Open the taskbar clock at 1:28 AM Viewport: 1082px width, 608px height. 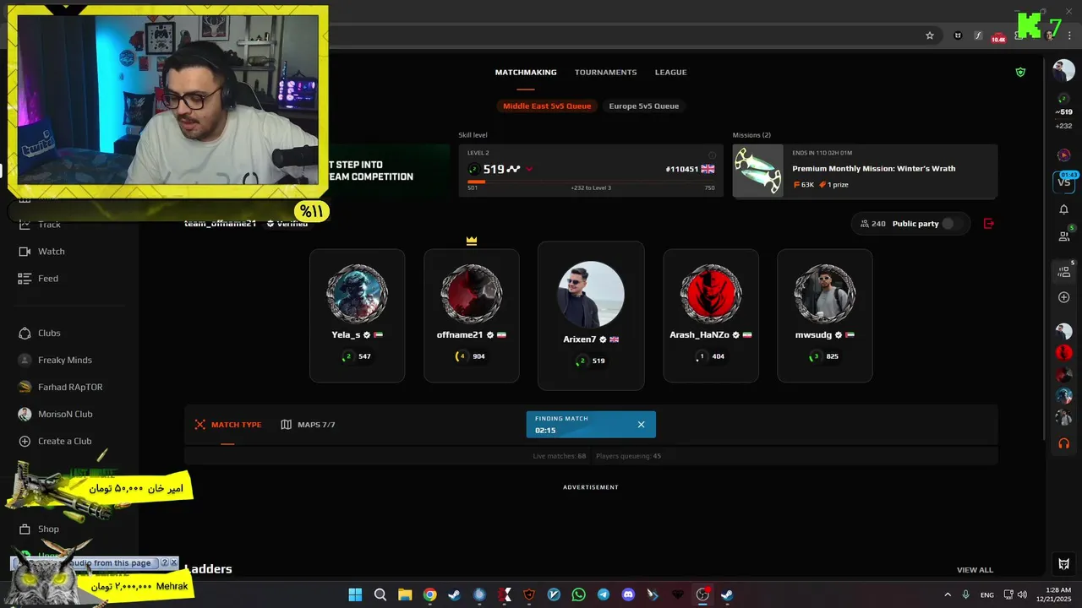coord(1056,594)
